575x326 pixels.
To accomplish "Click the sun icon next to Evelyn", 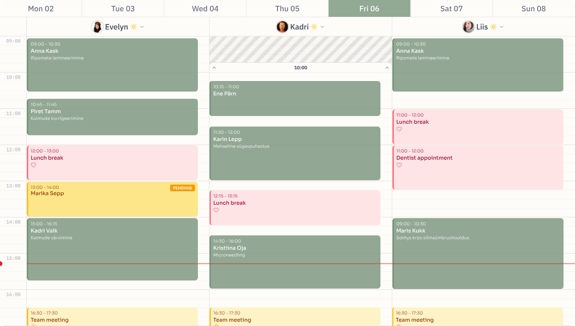I will [134, 27].
